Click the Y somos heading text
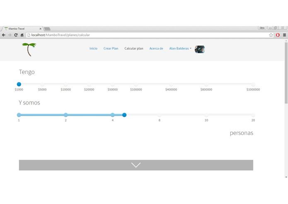 tap(29, 103)
